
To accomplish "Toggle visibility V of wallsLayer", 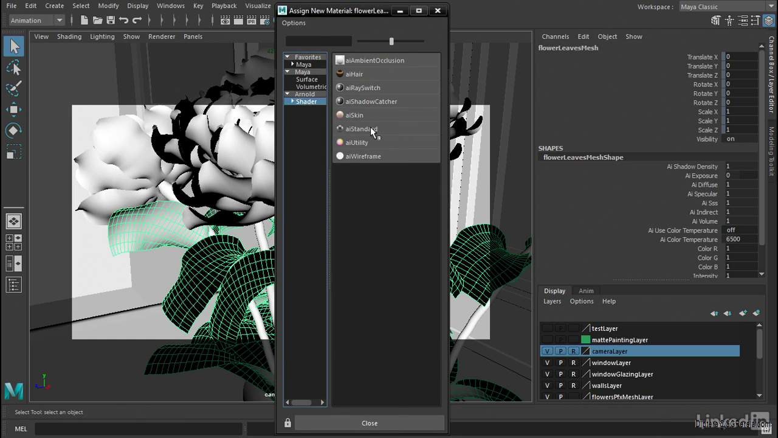I will pyautogui.click(x=547, y=386).
